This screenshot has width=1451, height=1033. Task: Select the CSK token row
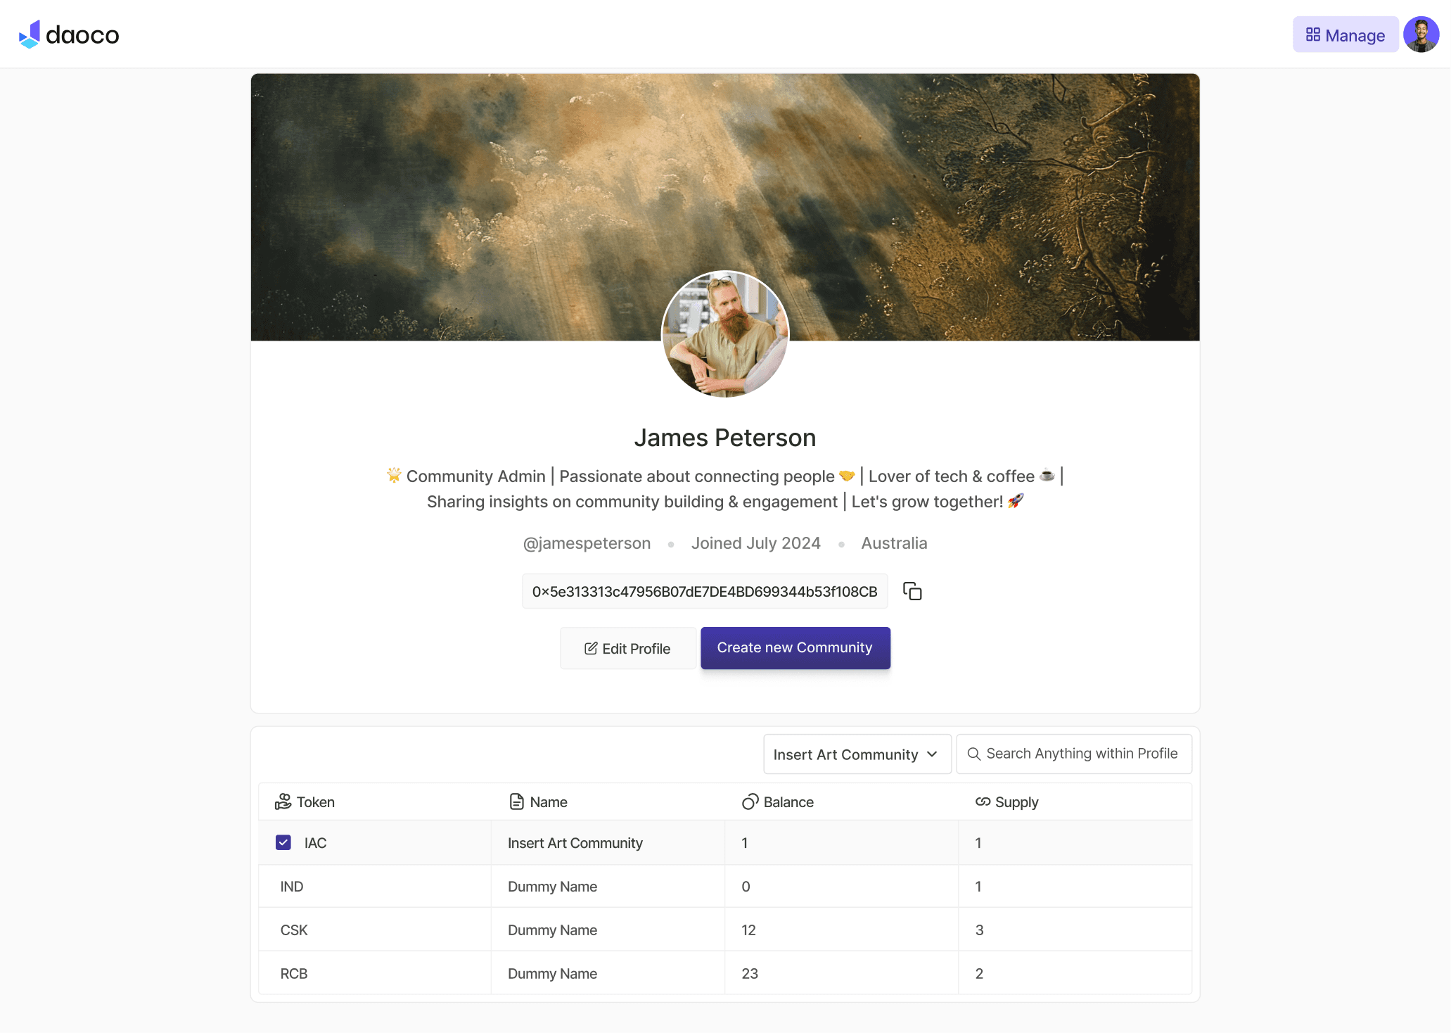coord(724,930)
